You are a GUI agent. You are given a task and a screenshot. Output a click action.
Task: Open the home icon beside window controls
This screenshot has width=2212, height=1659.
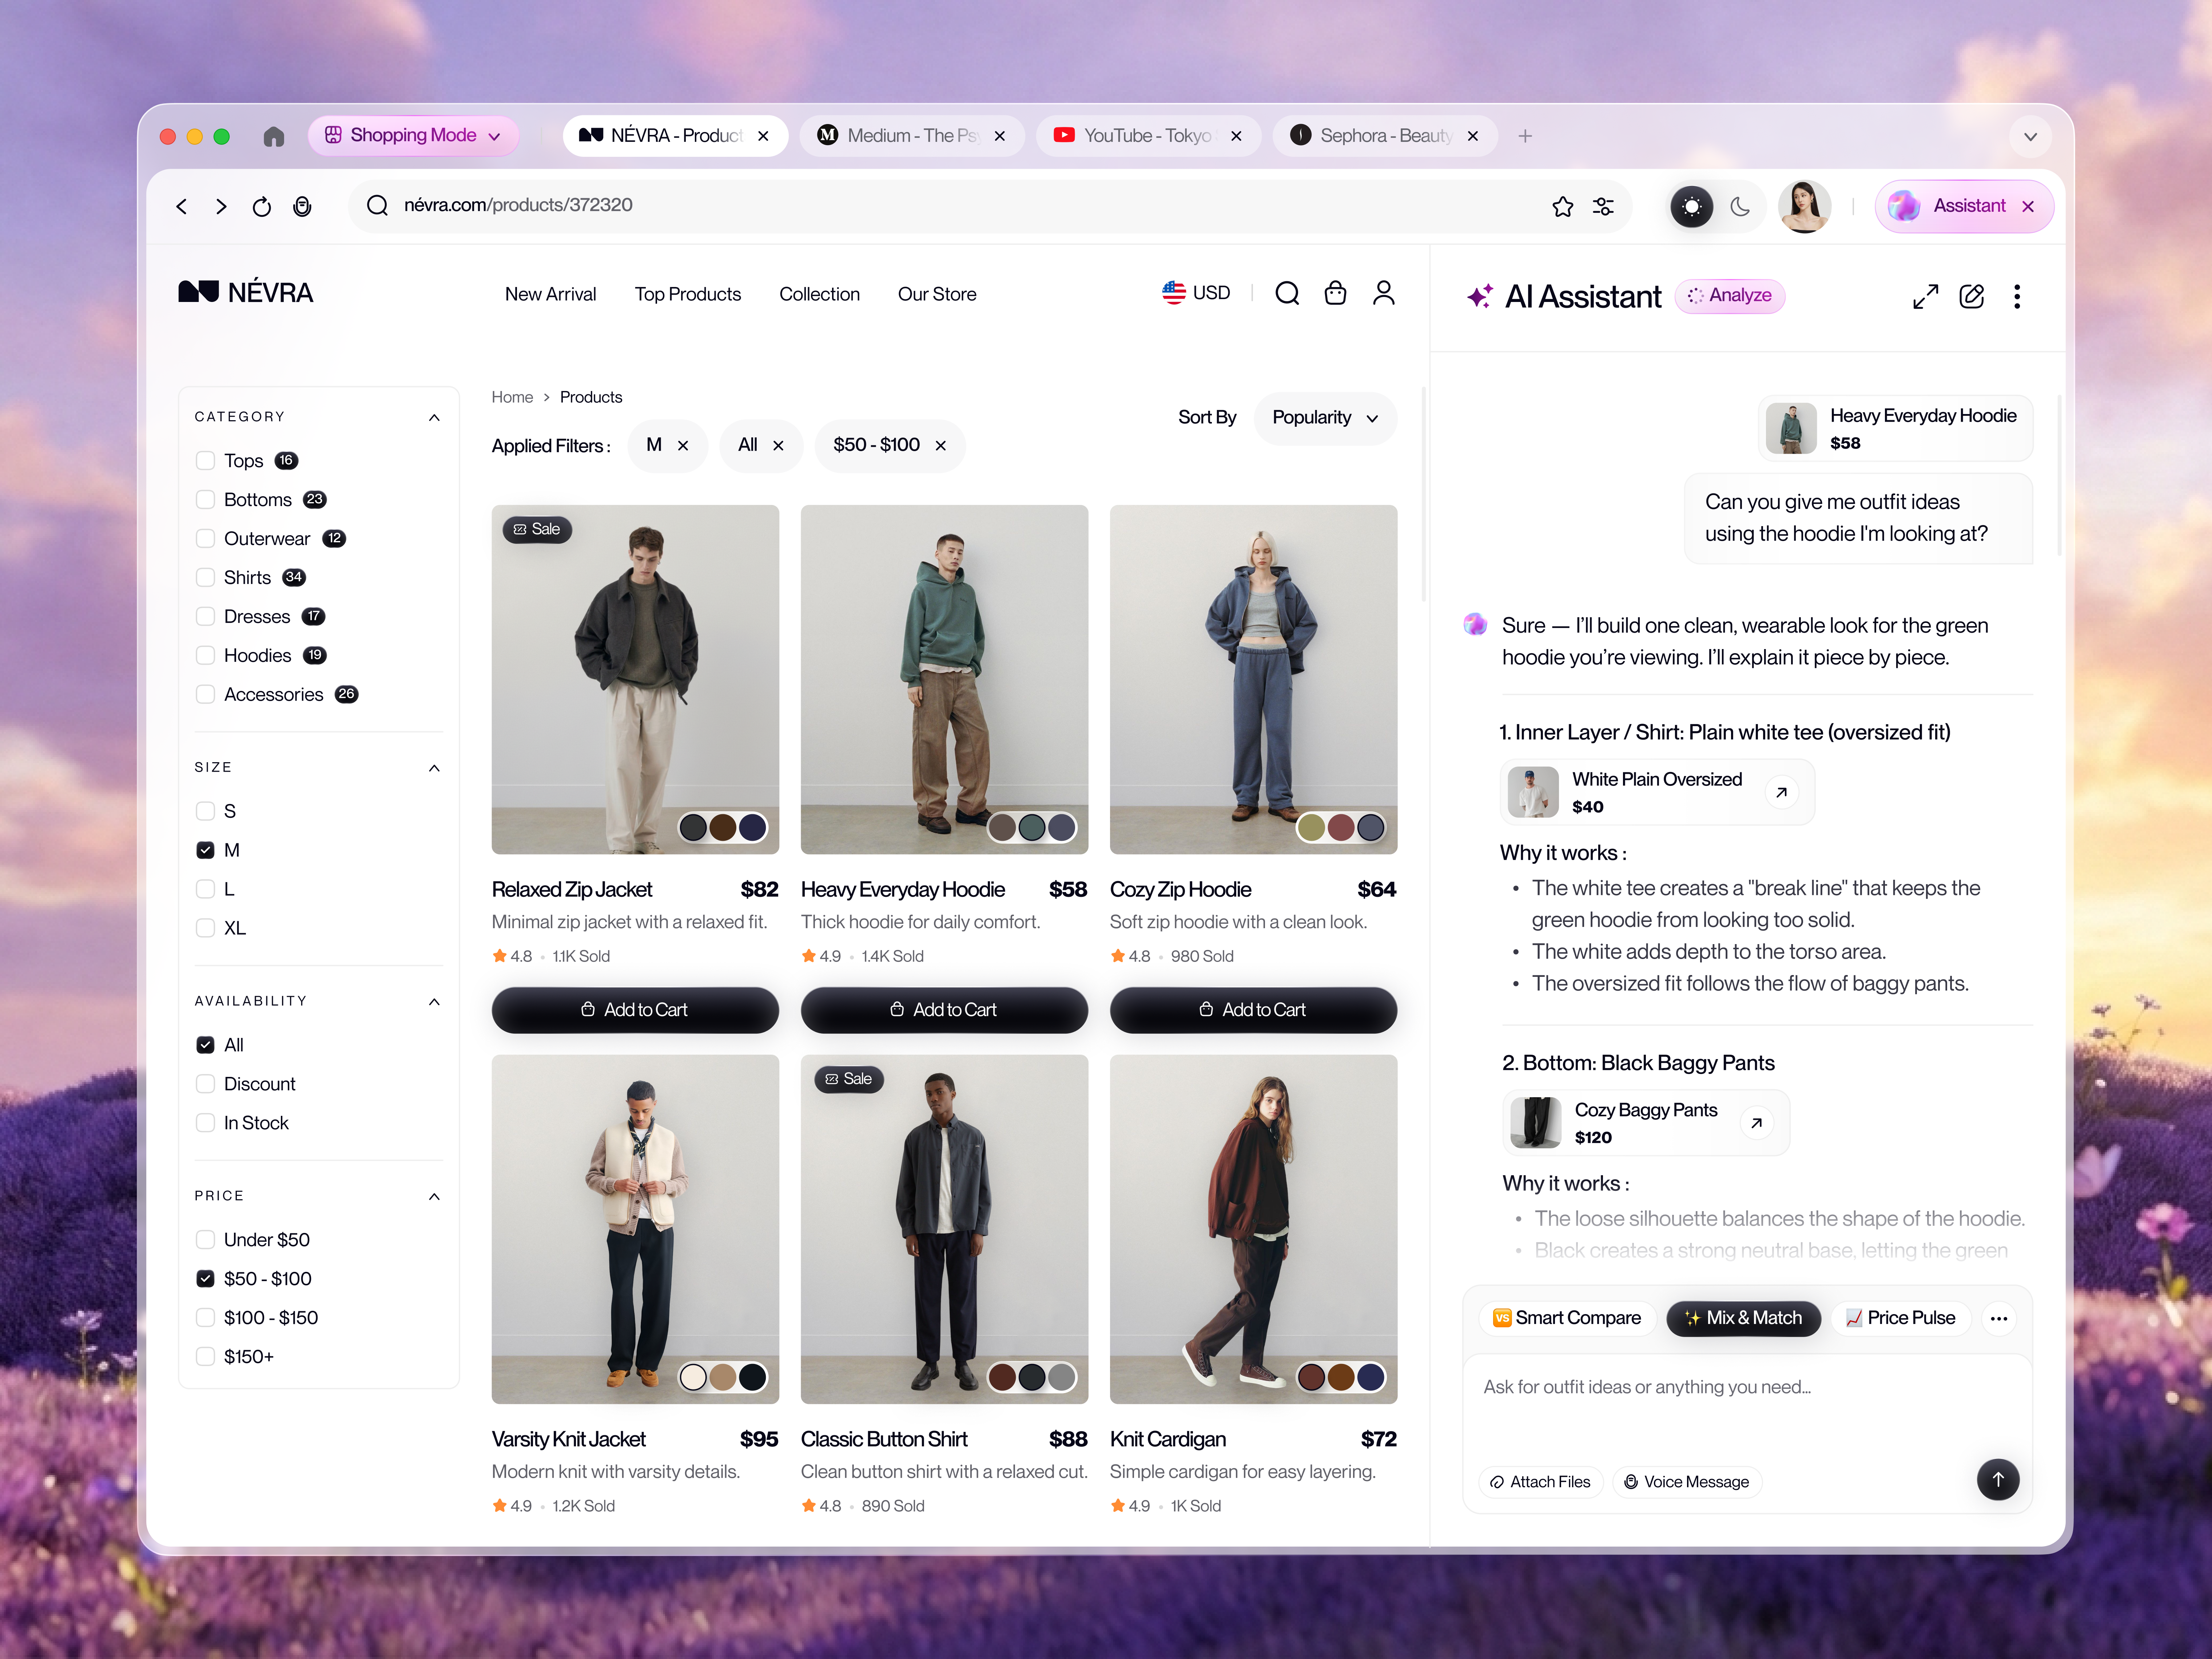274,136
